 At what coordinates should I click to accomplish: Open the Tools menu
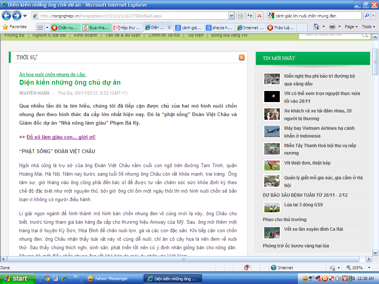(368, 27)
